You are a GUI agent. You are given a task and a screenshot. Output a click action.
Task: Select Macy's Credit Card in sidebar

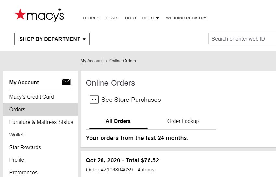[40, 97]
